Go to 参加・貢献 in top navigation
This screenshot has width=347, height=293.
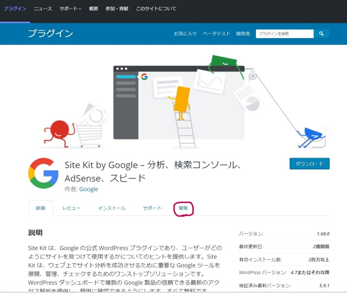[x=117, y=8]
